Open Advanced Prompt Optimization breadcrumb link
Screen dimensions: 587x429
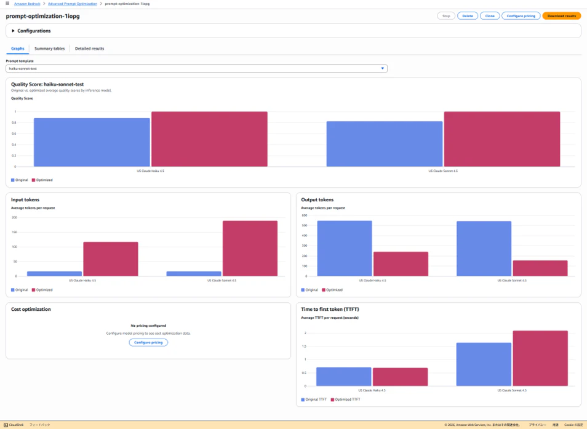[72, 4]
